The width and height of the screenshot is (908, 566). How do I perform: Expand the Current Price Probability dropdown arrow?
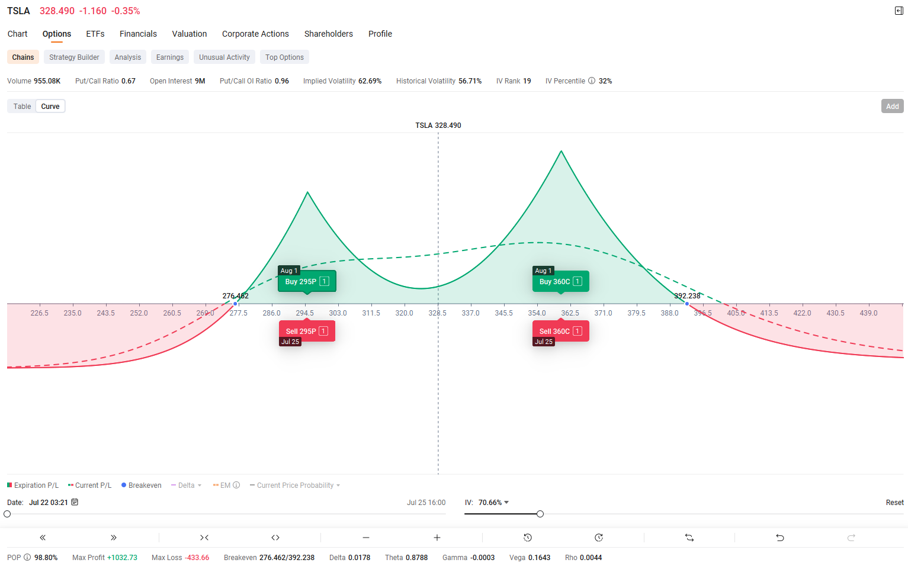(338, 485)
